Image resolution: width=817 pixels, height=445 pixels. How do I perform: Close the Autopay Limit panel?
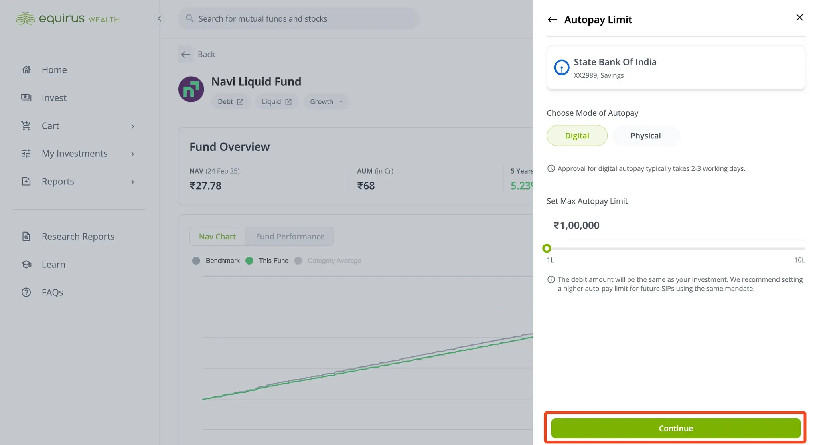[x=799, y=17]
